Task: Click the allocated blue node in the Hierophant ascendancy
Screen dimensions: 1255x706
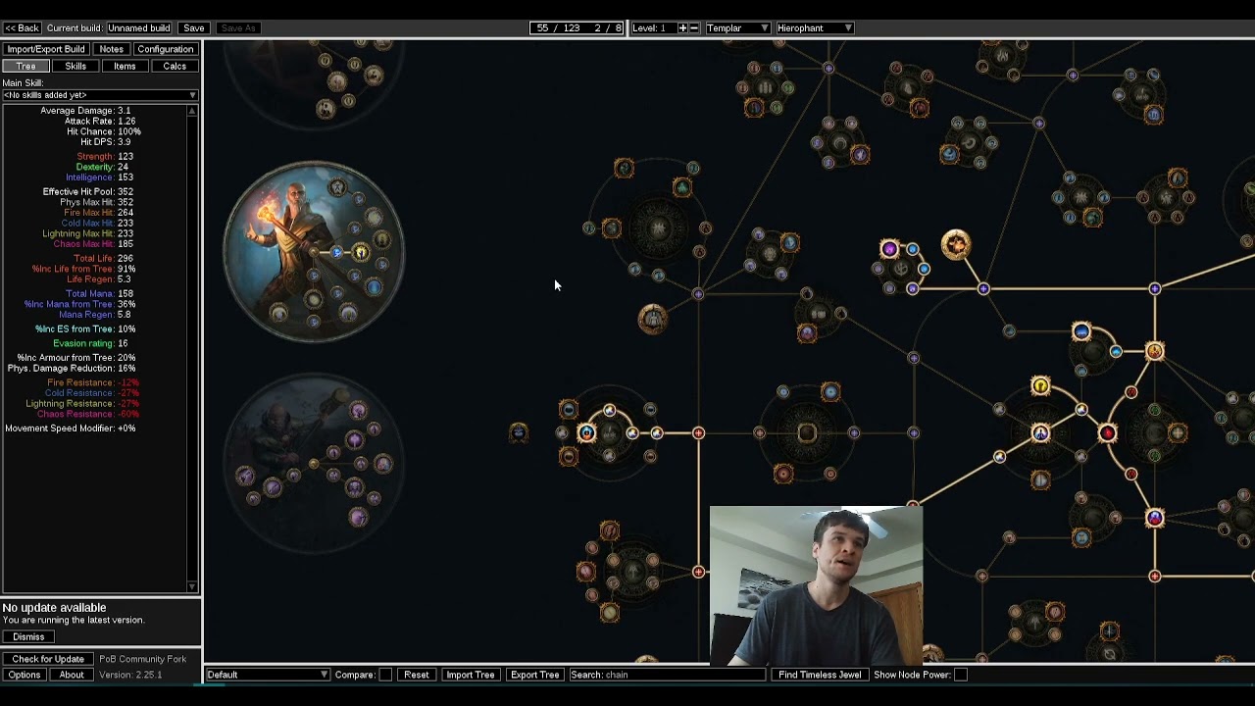Action: coord(337,252)
